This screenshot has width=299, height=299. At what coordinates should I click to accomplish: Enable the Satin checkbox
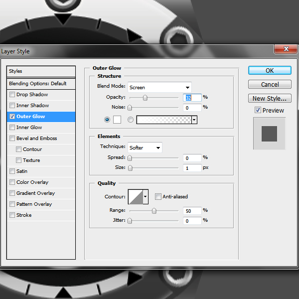click(x=12, y=171)
